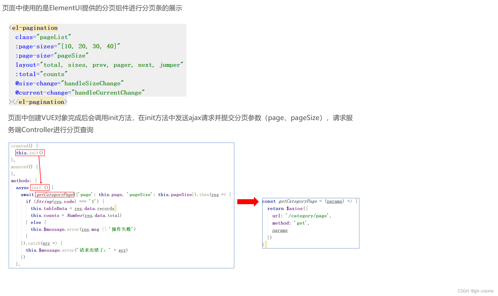The image size is (498, 296).
Task: Click the :page-sizes="[10, 20, 30, 40]" line
Action: coord(68,46)
